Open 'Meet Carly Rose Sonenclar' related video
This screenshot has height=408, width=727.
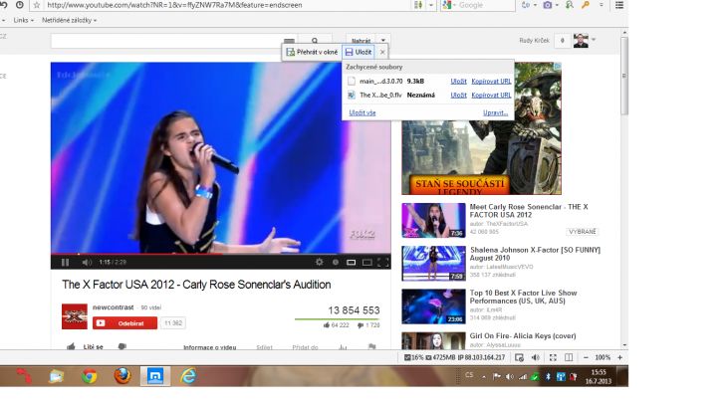click(x=529, y=211)
